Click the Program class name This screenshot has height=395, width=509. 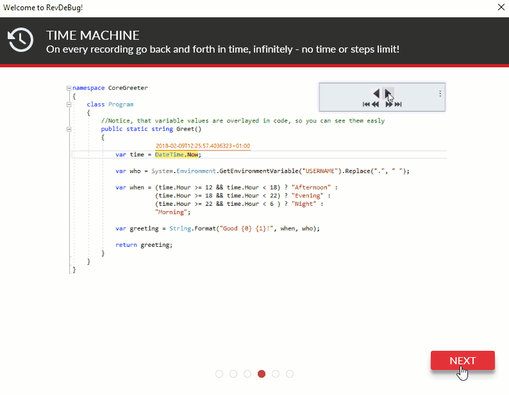pos(121,105)
